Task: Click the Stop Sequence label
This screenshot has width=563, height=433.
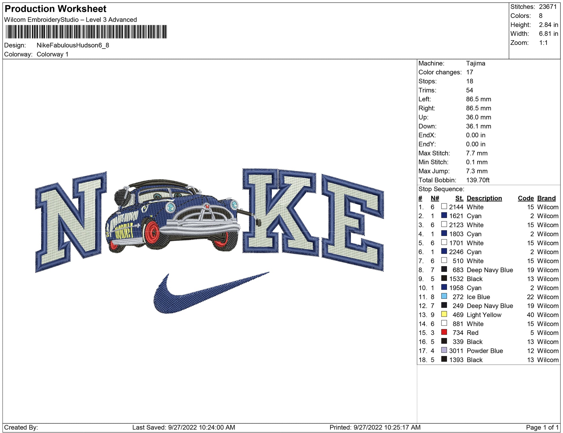Action: point(441,189)
